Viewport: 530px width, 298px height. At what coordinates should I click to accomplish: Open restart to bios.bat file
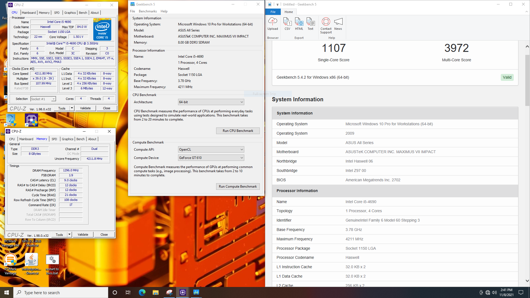coord(52,264)
